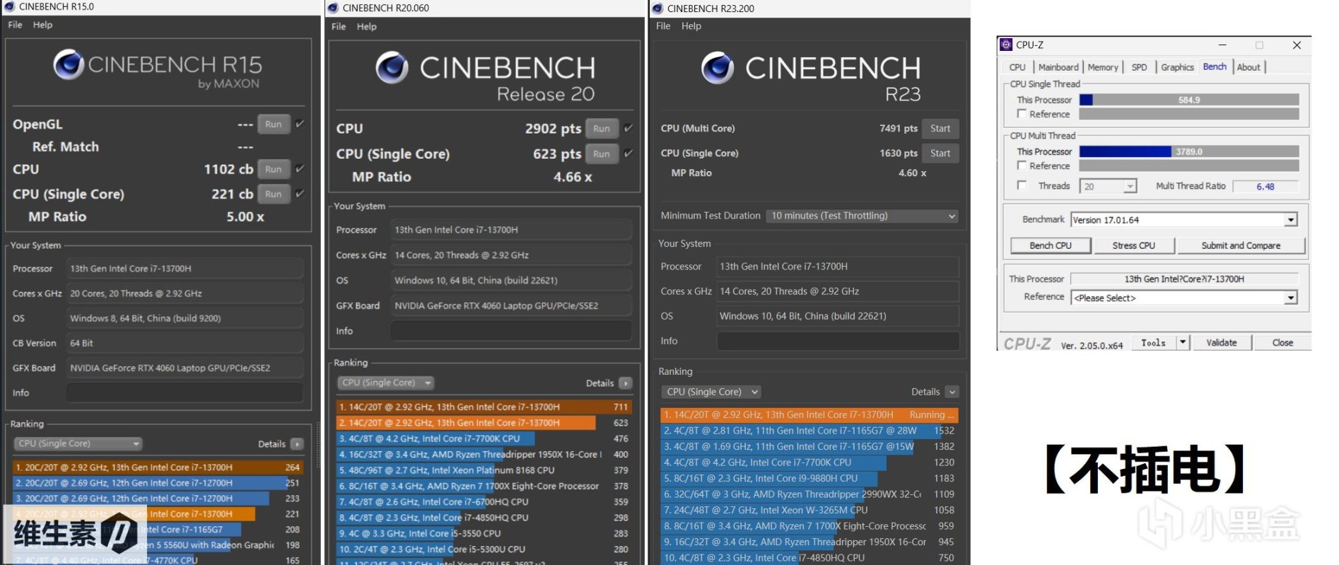The height and width of the screenshot is (565, 1339).
Task: Run the multi-core CPU test in Cinebench R20
Action: [x=602, y=128]
